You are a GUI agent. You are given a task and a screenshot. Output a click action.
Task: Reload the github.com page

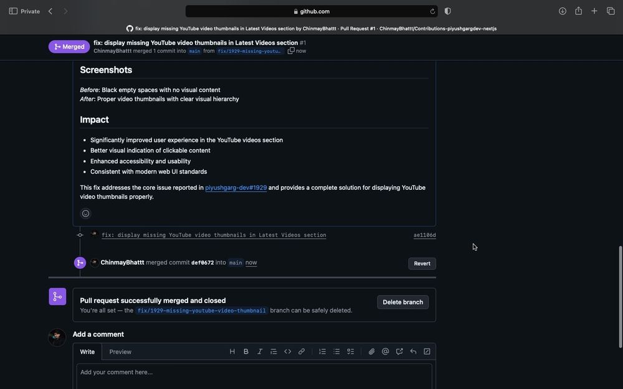(x=432, y=11)
